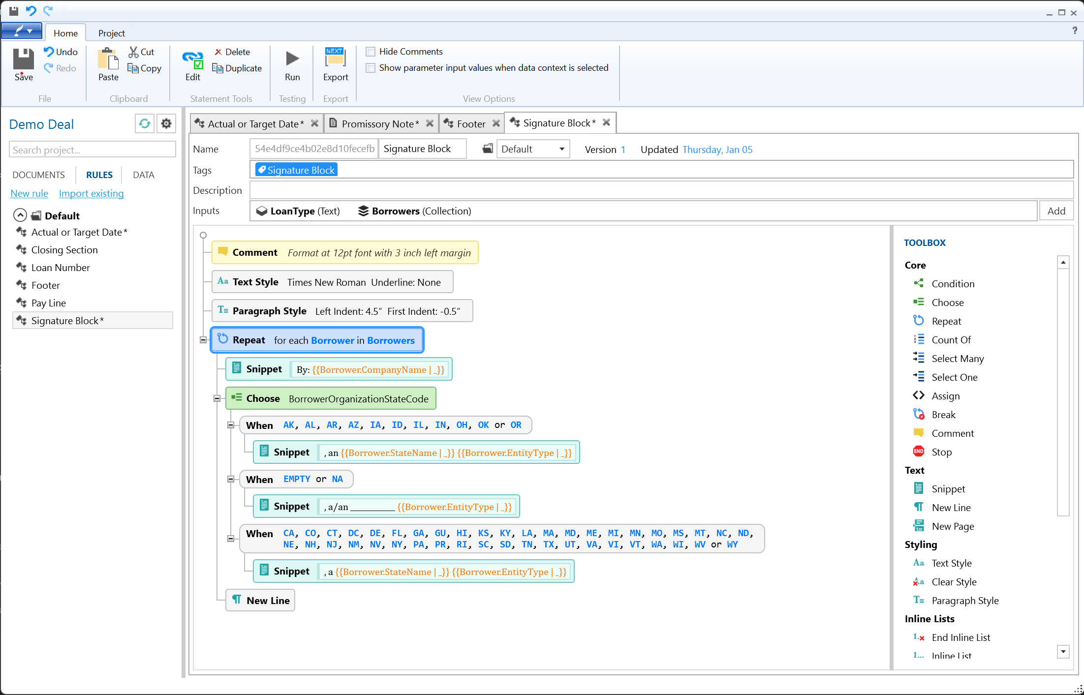1084x695 pixels.
Task: Collapse the Repeat for each Borrower block
Action: tap(203, 340)
